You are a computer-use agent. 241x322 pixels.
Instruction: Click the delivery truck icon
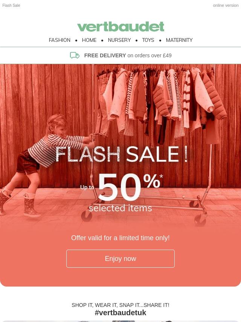tap(75, 55)
